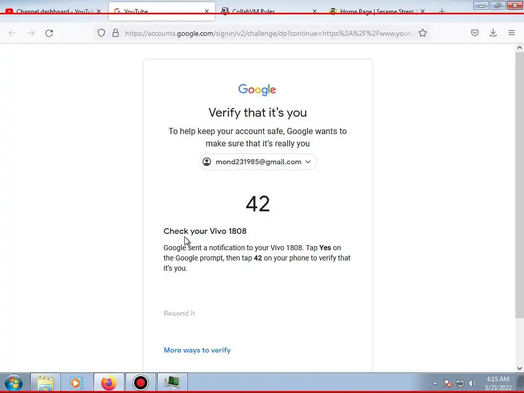
Task: Click the page scrollbar up arrow
Action: click(519, 48)
